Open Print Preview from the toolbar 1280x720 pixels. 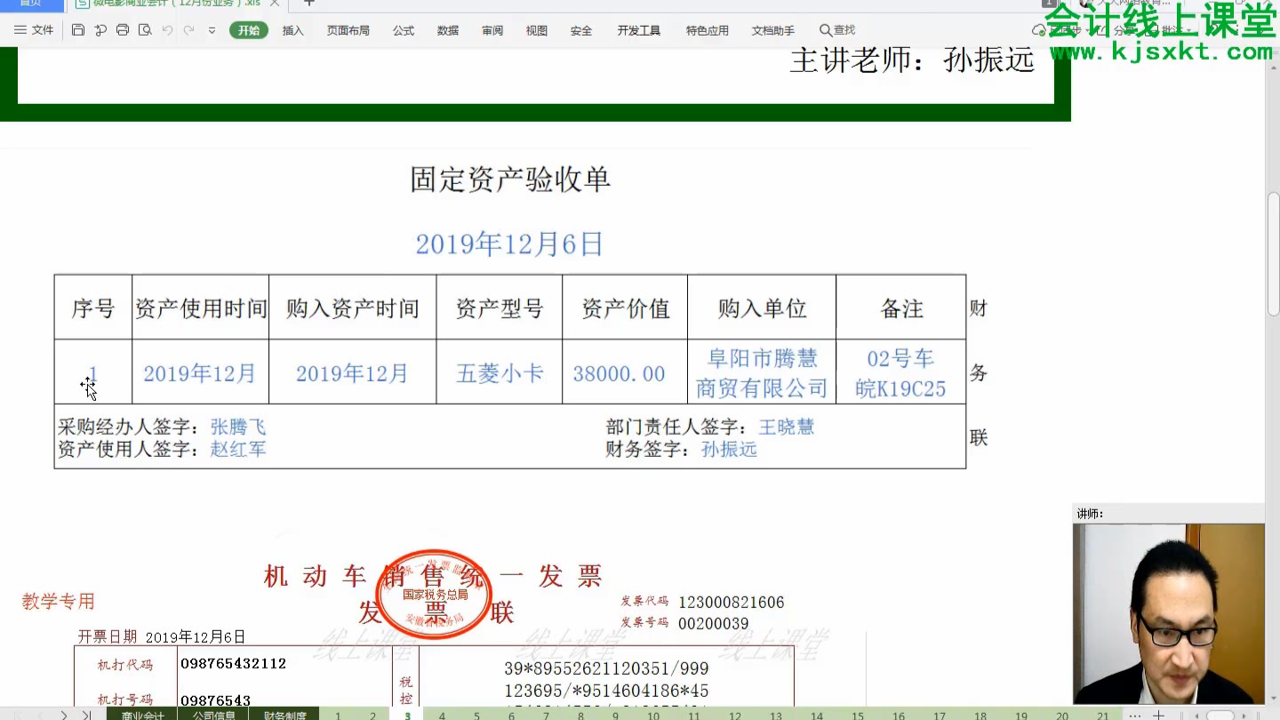point(145,30)
